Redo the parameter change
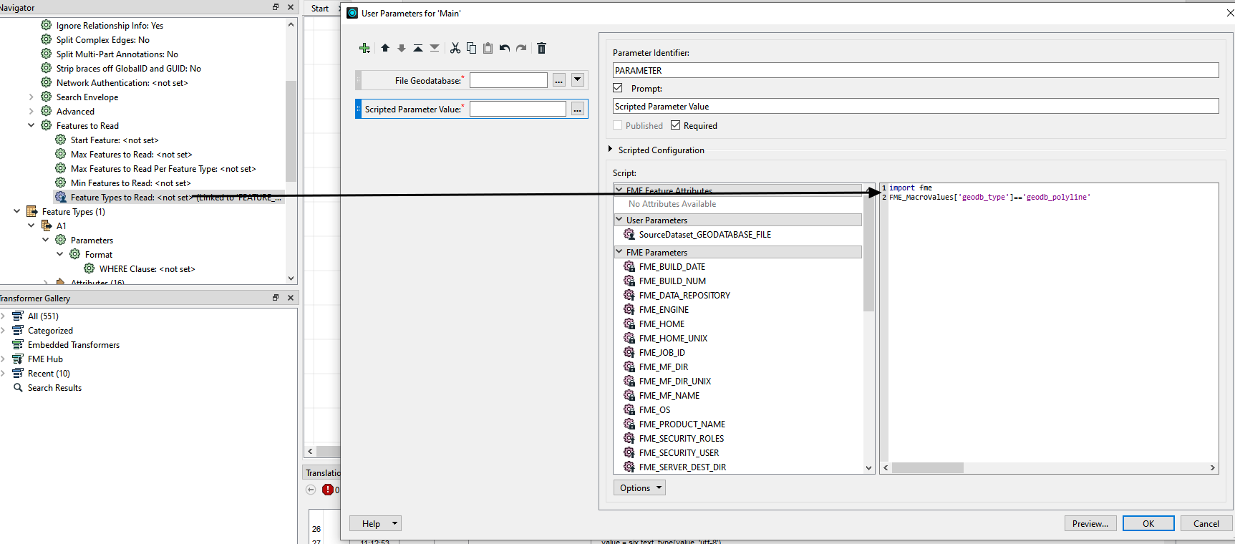1235x544 pixels. point(521,48)
